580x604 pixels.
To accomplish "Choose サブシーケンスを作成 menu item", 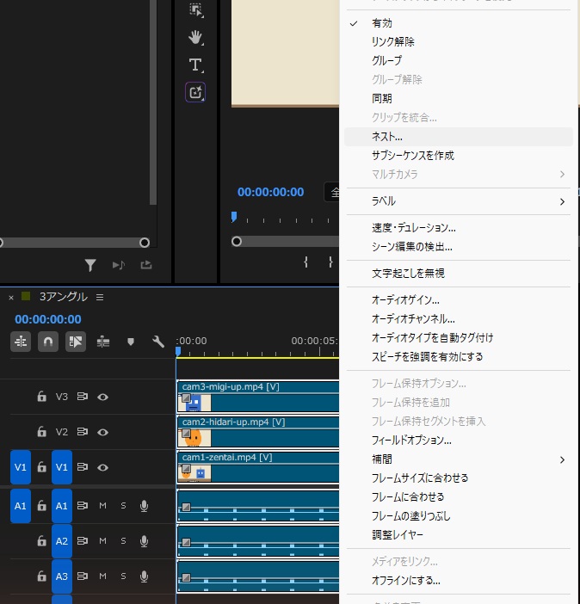I will click(458, 156).
